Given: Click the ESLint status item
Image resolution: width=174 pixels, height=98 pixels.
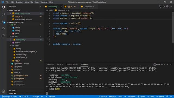Looking at the screenshot, I should (151, 97).
